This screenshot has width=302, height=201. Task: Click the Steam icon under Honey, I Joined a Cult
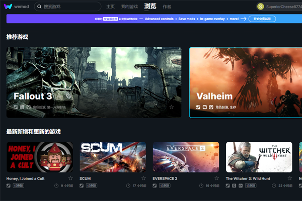9,185
